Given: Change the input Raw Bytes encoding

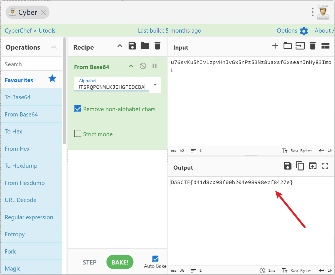Looking at the screenshot, I should (297, 151).
